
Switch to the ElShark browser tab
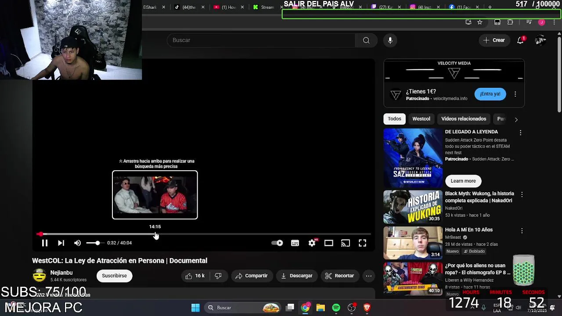click(150, 7)
